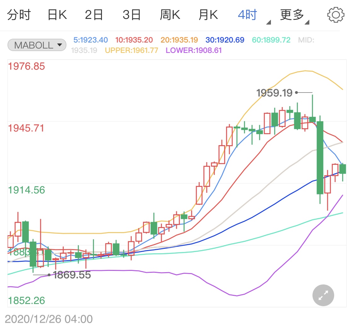Select the 3日 three-day tab

pos(132,15)
